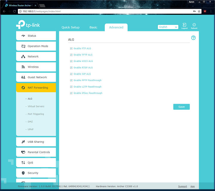Screen dimensions: 215x191
Task: Click the Reboot icon
Action: pyautogui.click(x=194, y=25)
